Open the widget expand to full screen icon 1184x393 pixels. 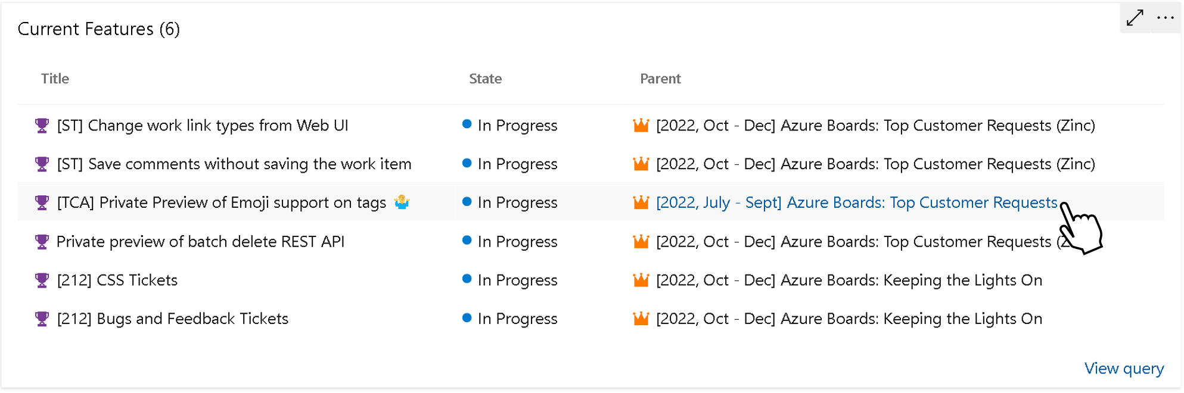click(x=1135, y=18)
